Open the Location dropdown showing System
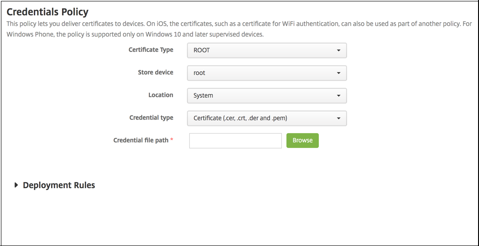 click(267, 96)
